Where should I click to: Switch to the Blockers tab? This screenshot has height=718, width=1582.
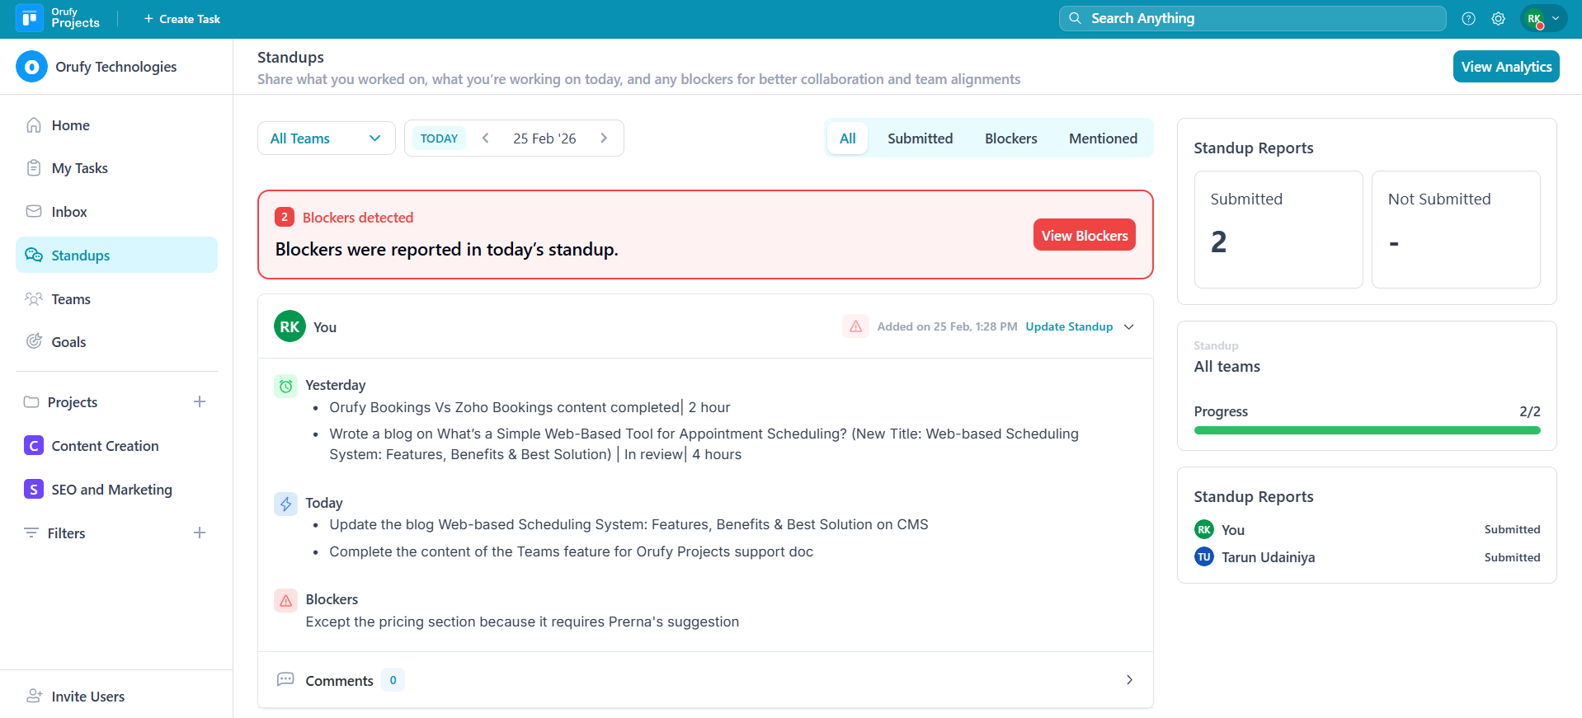pyautogui.click(x=1010, y=138)
